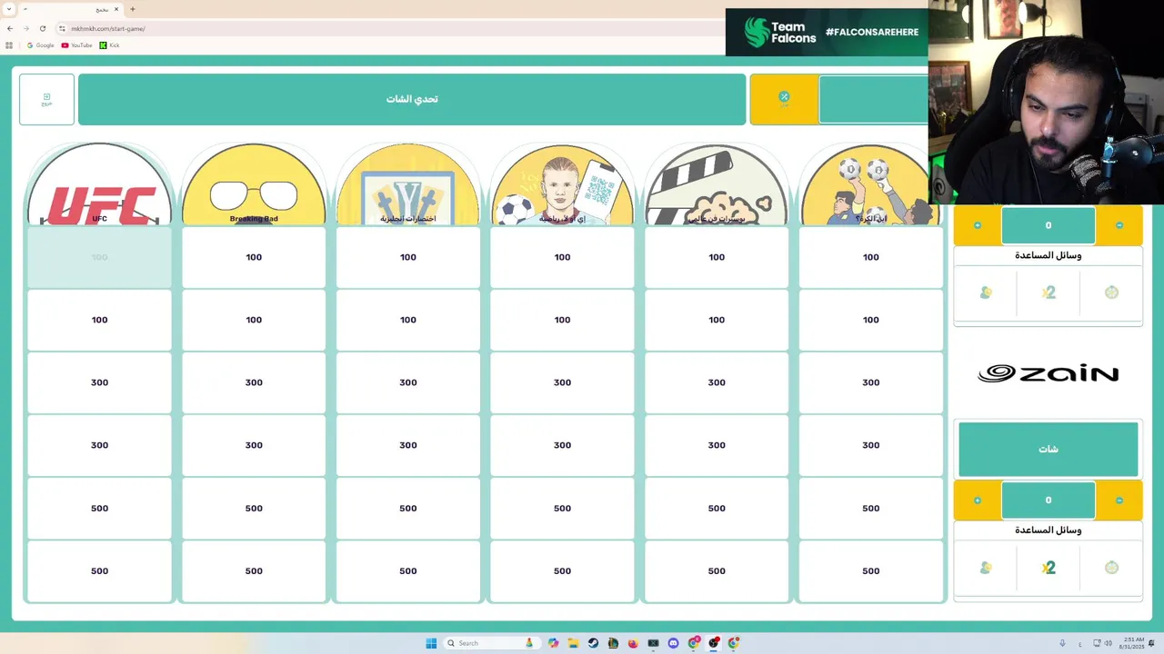1164x654 pixels.
Task: Open the اختصارات انجليزية category image
Action: click(x=408, y=184)
